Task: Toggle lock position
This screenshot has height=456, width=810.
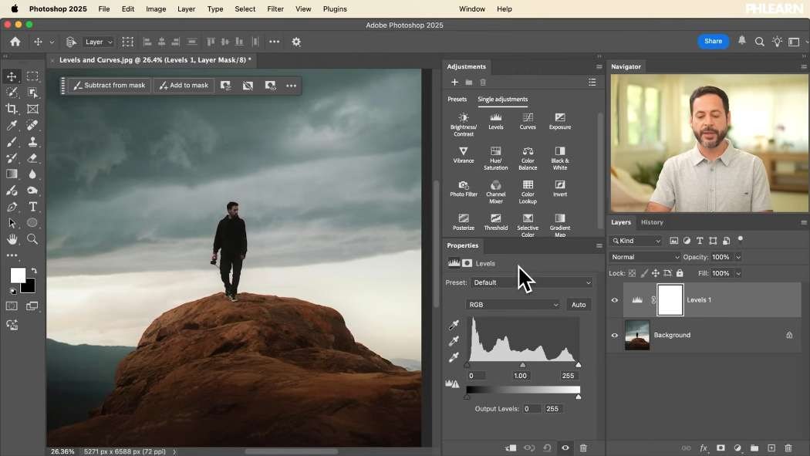Action: (x=656, y=273)
